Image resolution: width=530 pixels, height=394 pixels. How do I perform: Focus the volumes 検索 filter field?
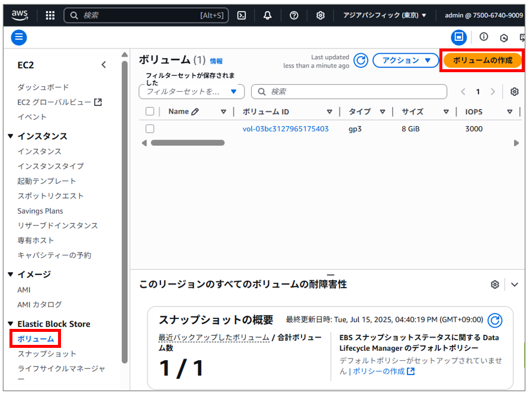349,92
